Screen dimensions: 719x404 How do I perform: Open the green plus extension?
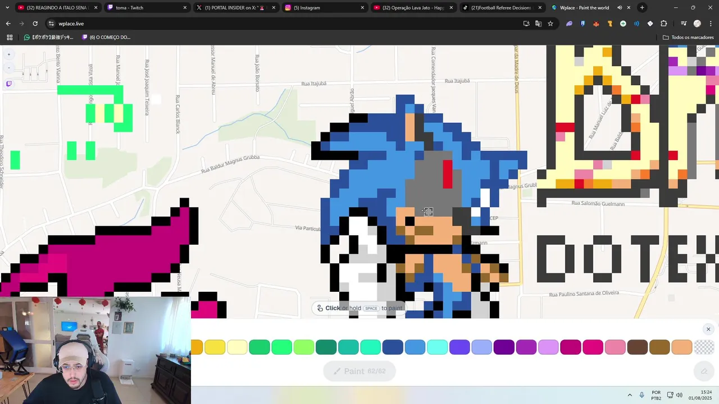pos(623,24)
